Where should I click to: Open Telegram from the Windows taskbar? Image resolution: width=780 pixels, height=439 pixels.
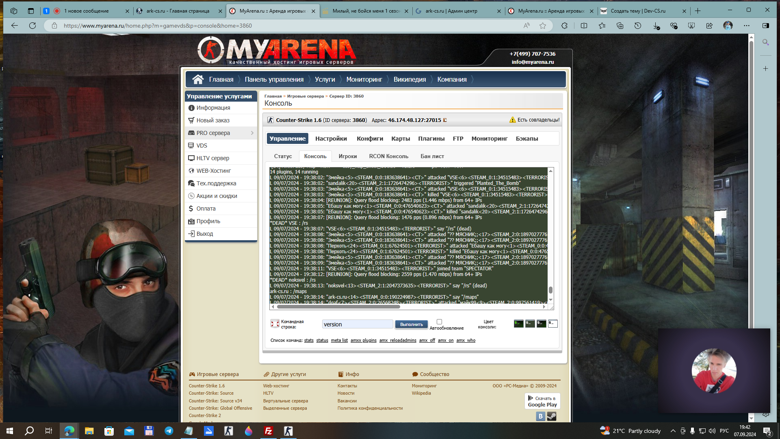169,431
